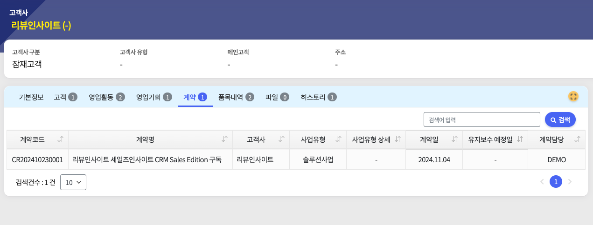Open the page size dropdown showing 10
Screen dimensions: 593x225
coord(73,182)
